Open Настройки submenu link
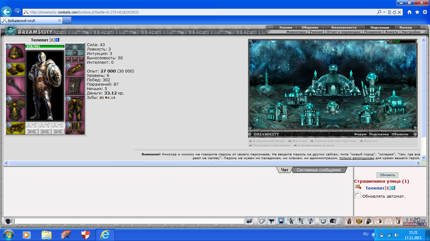 (x=411, y=32)
